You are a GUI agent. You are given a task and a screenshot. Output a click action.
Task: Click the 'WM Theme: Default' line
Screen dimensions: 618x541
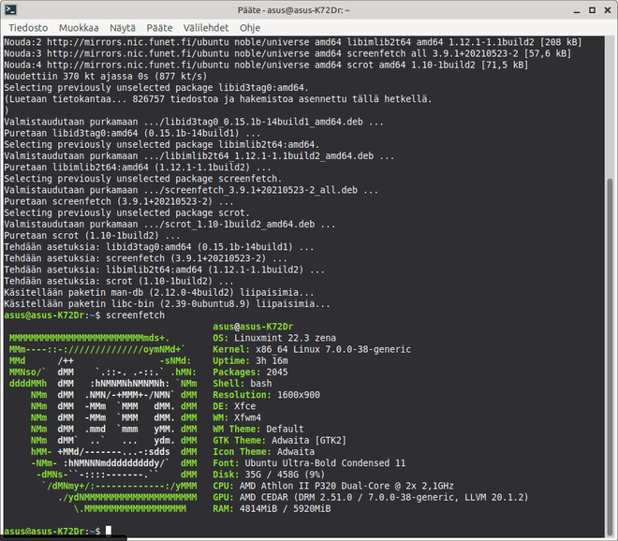258,429
